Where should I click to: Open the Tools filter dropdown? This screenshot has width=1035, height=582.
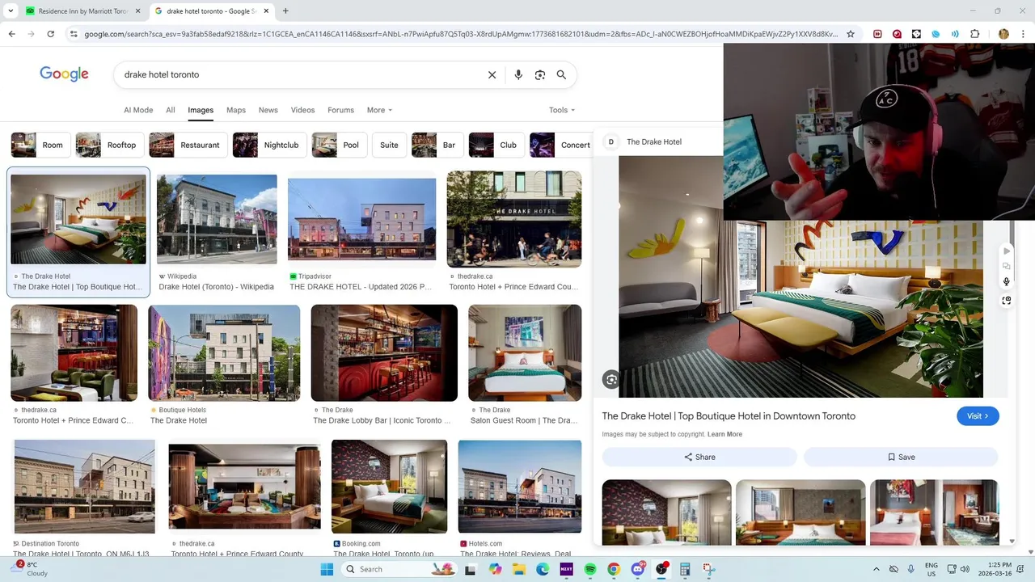tap(562, 110)
